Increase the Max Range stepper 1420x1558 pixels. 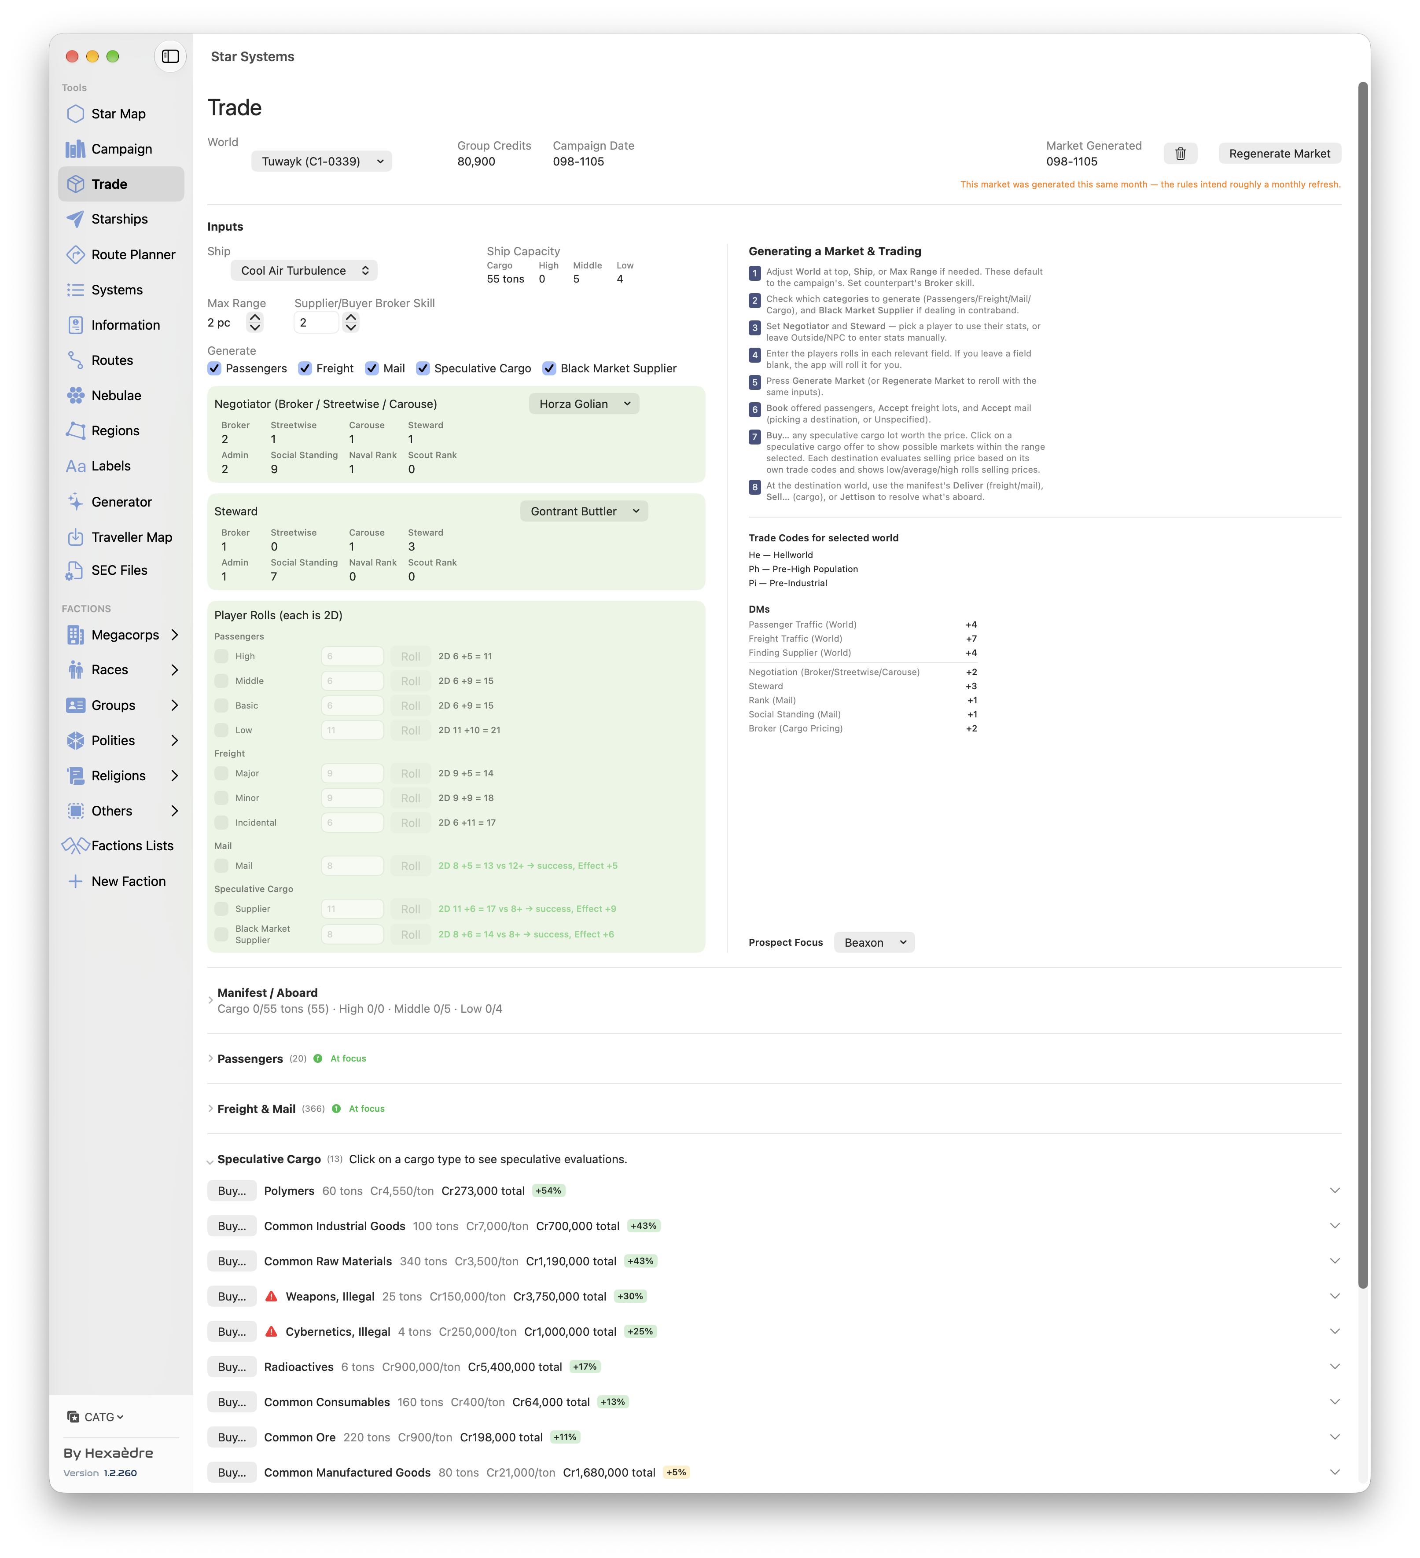[x=255, y=317]
